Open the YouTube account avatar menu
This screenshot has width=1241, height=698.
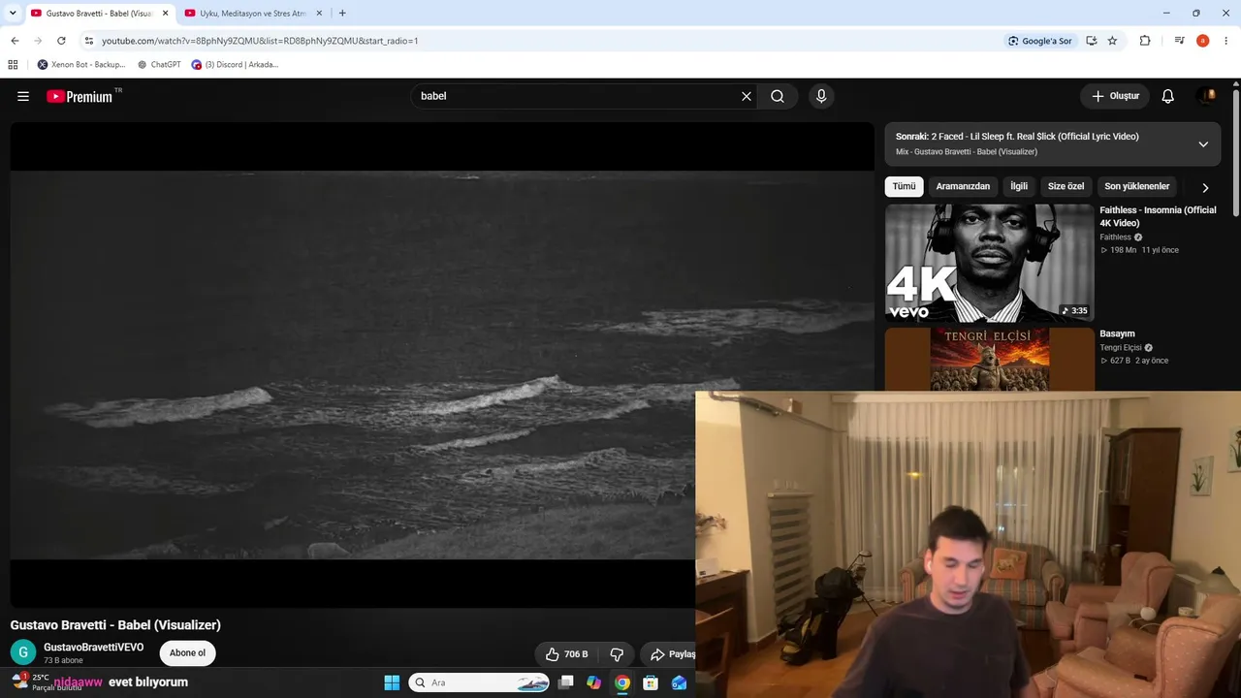point(1207,96)
